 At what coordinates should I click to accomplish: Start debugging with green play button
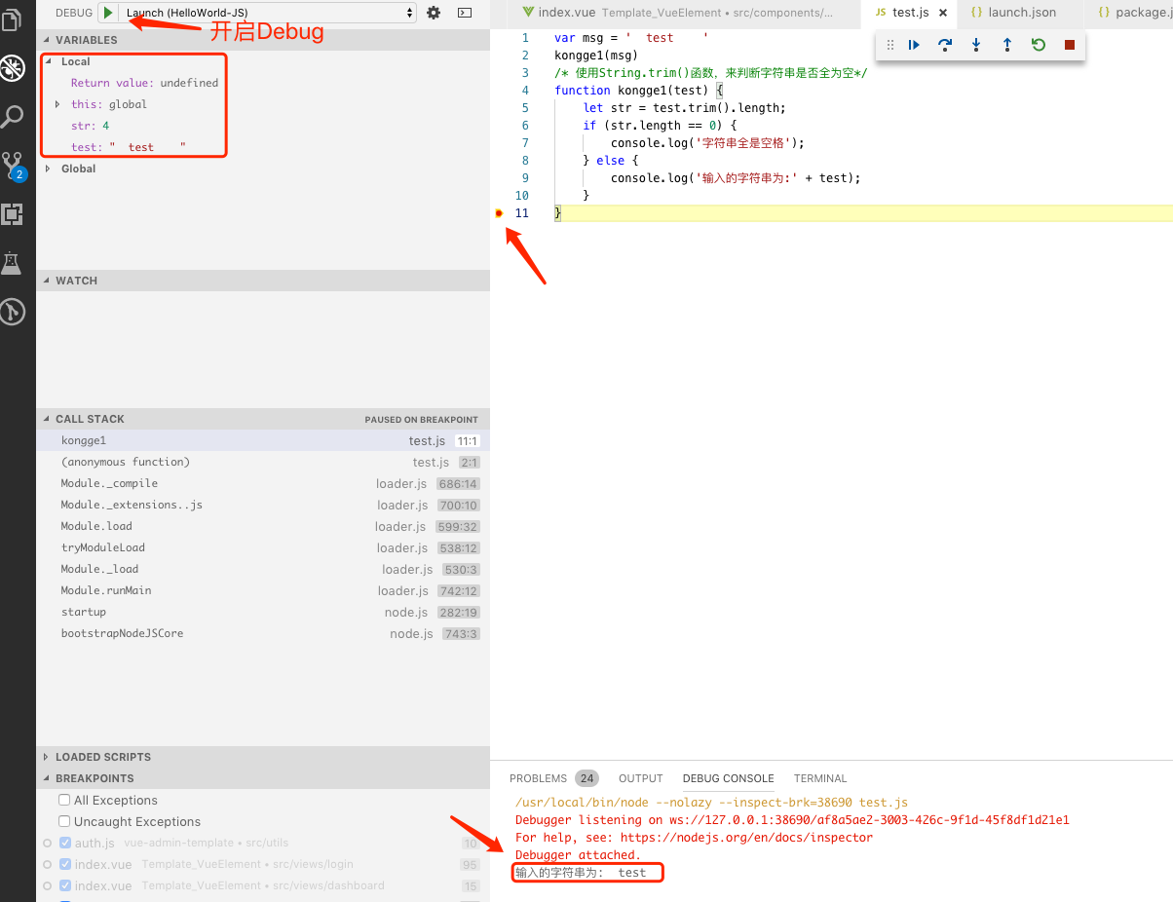click(108, 13)
